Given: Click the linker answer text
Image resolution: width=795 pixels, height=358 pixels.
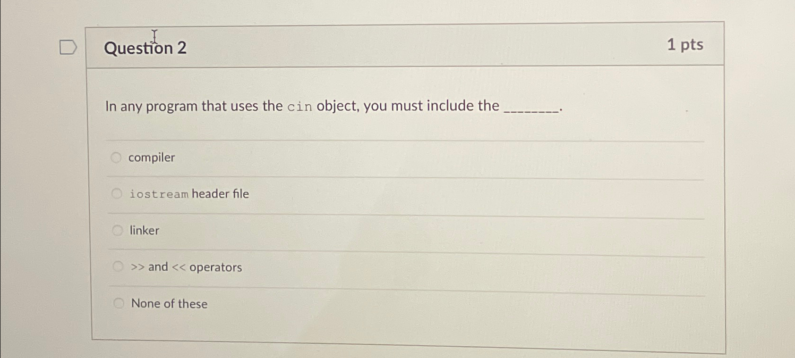Looking at the screenshot, I should [144, 231].
